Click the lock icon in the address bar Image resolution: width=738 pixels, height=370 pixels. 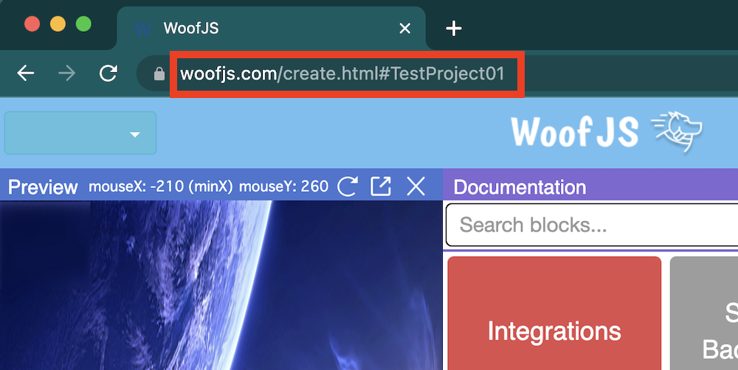(x=159, y=74)
